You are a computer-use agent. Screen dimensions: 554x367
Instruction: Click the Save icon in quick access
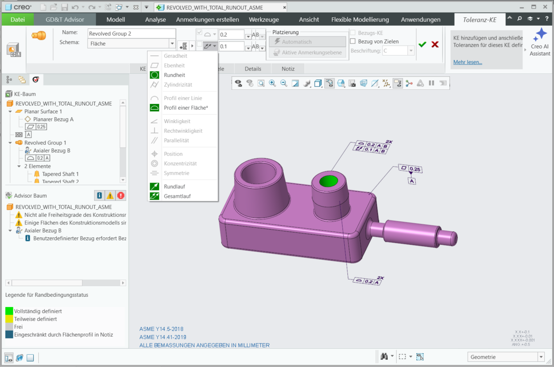64,8
